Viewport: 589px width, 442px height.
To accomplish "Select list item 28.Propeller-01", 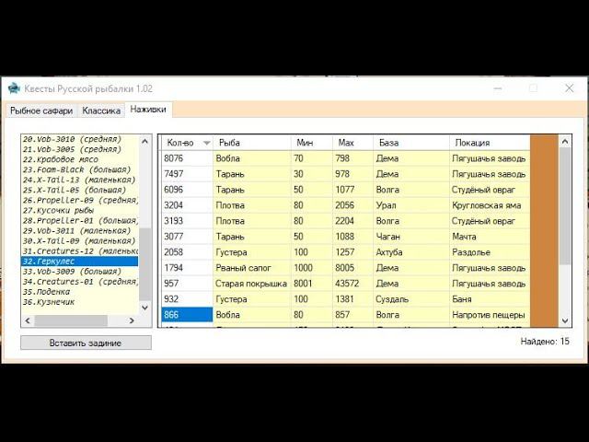I will click(x=80, y=220).
